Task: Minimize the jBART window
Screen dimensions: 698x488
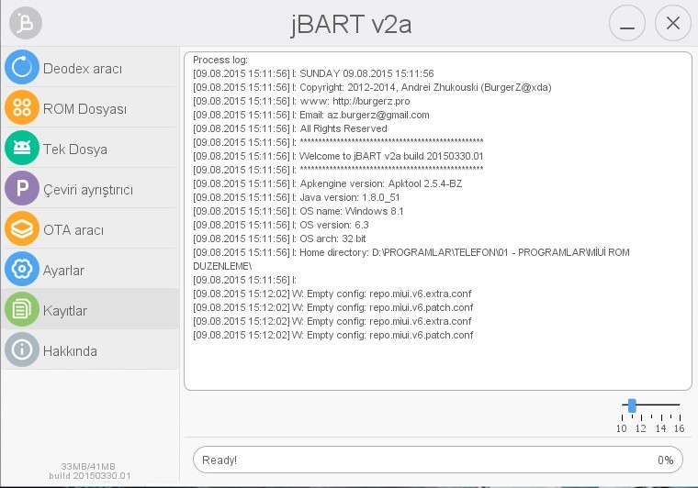Action: pyautogui.click(x=627, y=23)
